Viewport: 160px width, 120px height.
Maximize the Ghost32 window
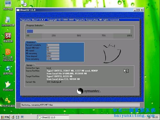click(138, 10)
